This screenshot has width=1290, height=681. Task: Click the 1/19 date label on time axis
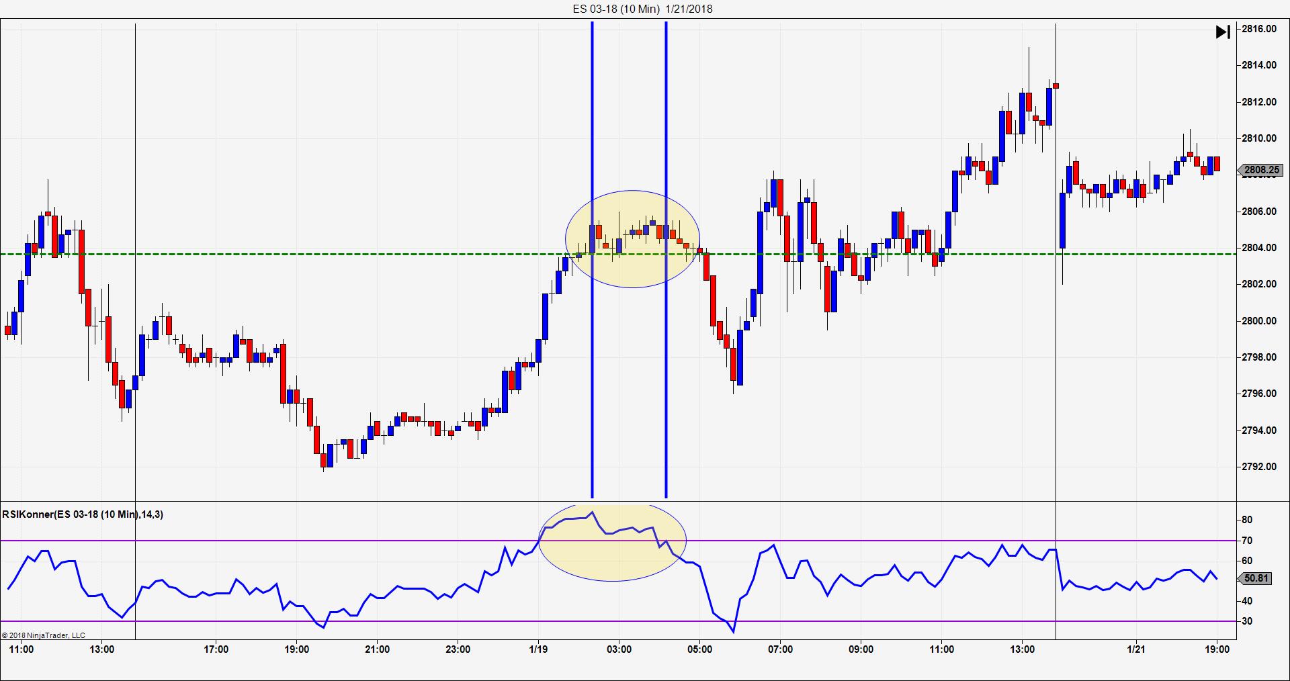point(538,649)
